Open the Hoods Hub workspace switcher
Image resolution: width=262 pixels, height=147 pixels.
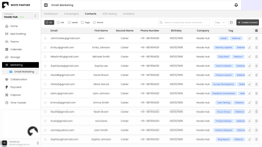tap(20, 16)
